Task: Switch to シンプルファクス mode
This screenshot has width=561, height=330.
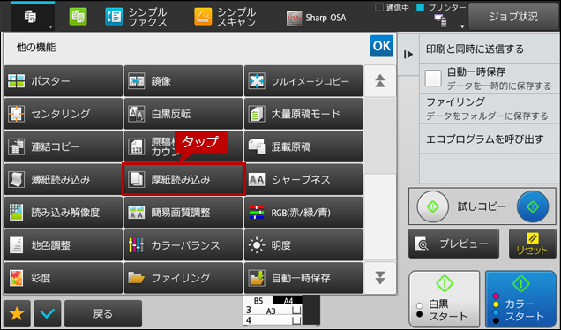Action: (x=136, y=17)
